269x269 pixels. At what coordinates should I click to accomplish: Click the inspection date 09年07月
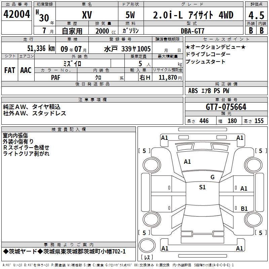coord(74,49)
